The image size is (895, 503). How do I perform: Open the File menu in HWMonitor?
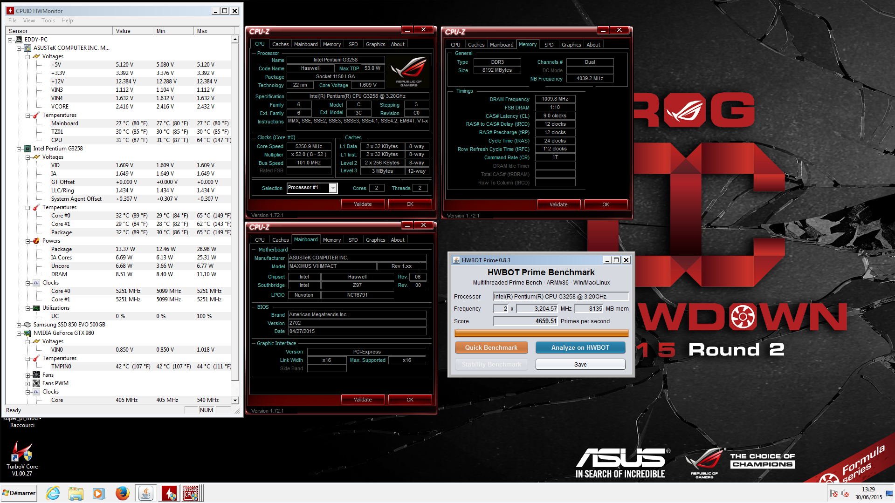[x=13, y=20]
